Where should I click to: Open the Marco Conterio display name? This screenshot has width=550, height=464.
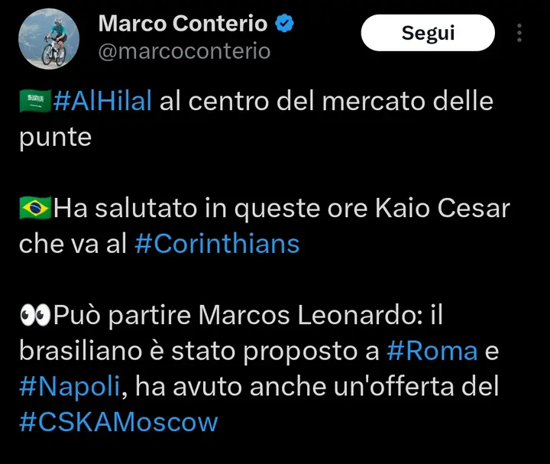pyautogui.click(x=183, y=24)
